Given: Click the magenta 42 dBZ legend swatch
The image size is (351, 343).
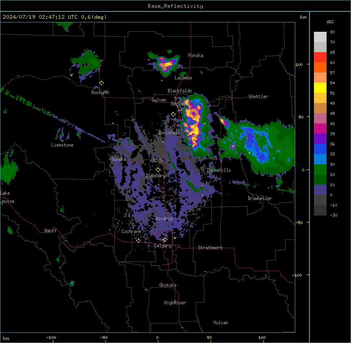Looking at the screenshot, I should (320, 128).
